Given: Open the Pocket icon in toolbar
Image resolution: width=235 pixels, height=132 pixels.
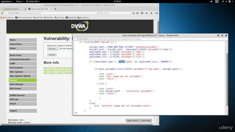Looking at the screenshot, I should pos(142,13).
